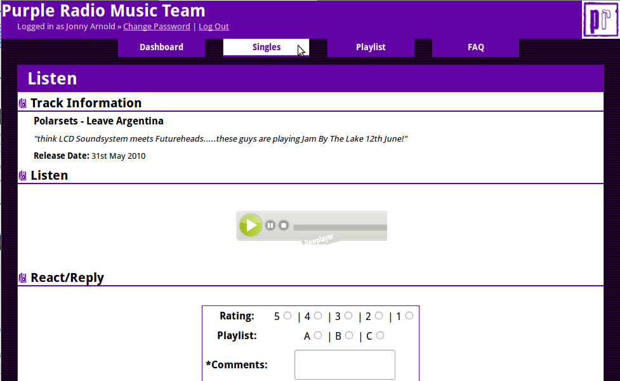Click speaker icon beside Listen heading
The height and width of the screenshot is (381, 620).
click(x=23, y=176)
